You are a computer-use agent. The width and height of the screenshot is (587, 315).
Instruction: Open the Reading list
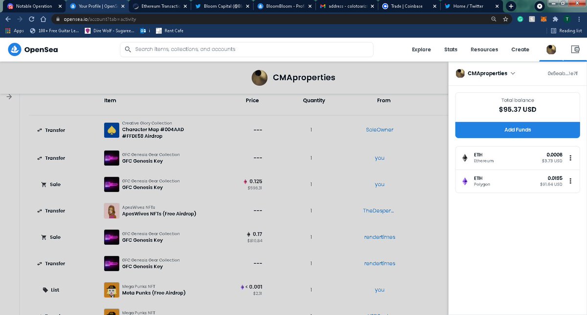566,31
